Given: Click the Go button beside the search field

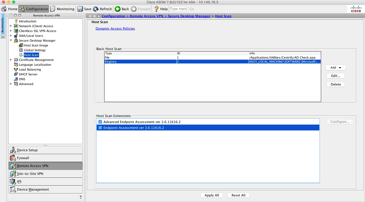Looking at the screenshot, I should point(192,9).
